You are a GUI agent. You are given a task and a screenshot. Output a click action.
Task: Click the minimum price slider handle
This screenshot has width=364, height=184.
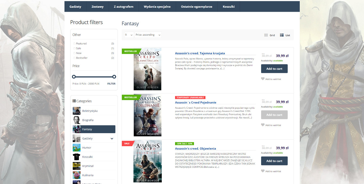[74, 77]
